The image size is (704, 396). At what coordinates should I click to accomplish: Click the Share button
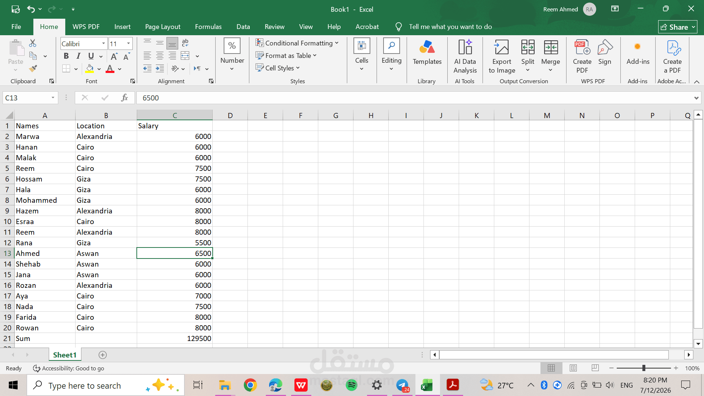coord(678,27)
